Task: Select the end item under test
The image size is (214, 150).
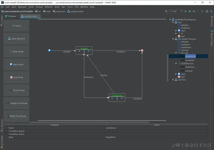Action: (183, 36)
